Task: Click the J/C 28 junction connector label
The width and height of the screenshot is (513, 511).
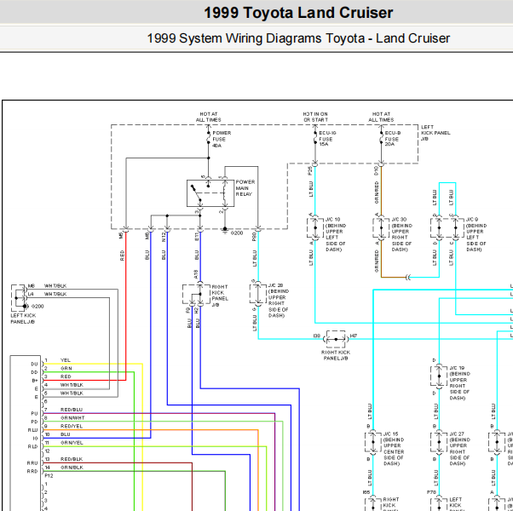Action: (279, 301)
